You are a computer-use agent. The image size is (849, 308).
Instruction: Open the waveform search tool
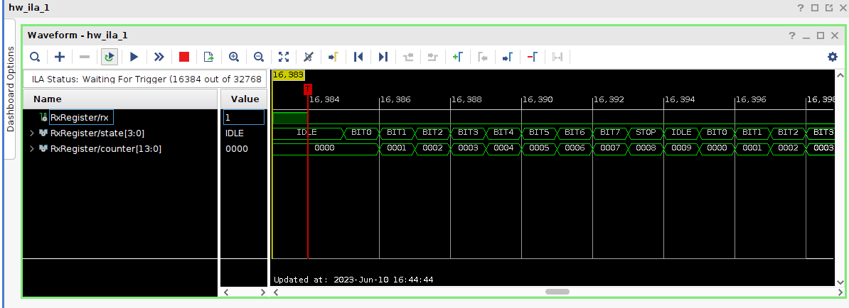pos(35,57)
